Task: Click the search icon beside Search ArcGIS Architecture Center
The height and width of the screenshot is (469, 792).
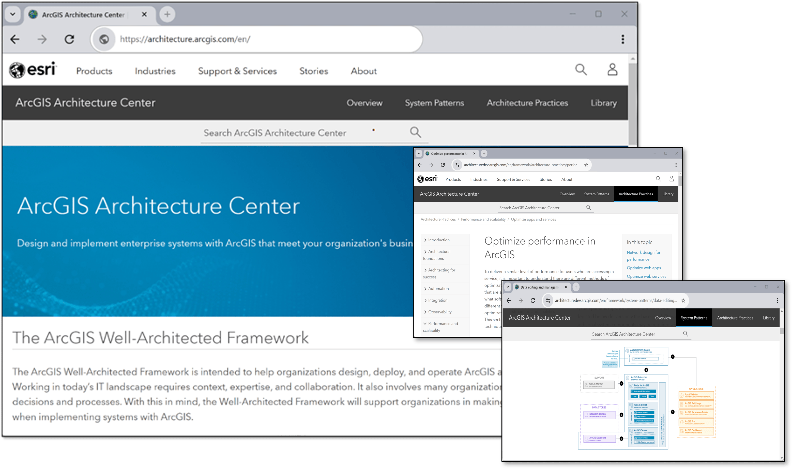Action: tap(415, 132)
